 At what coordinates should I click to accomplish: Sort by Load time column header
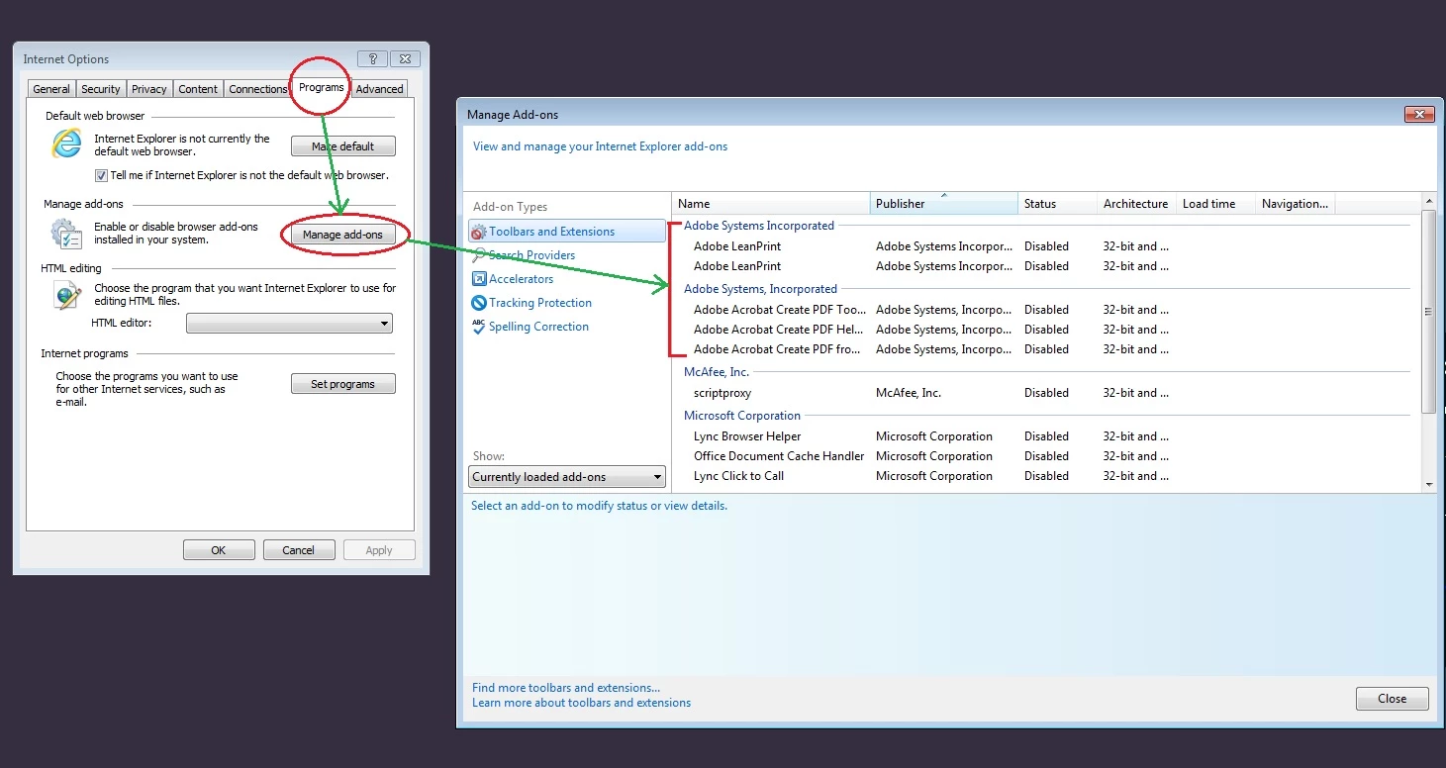point(1215,204)
